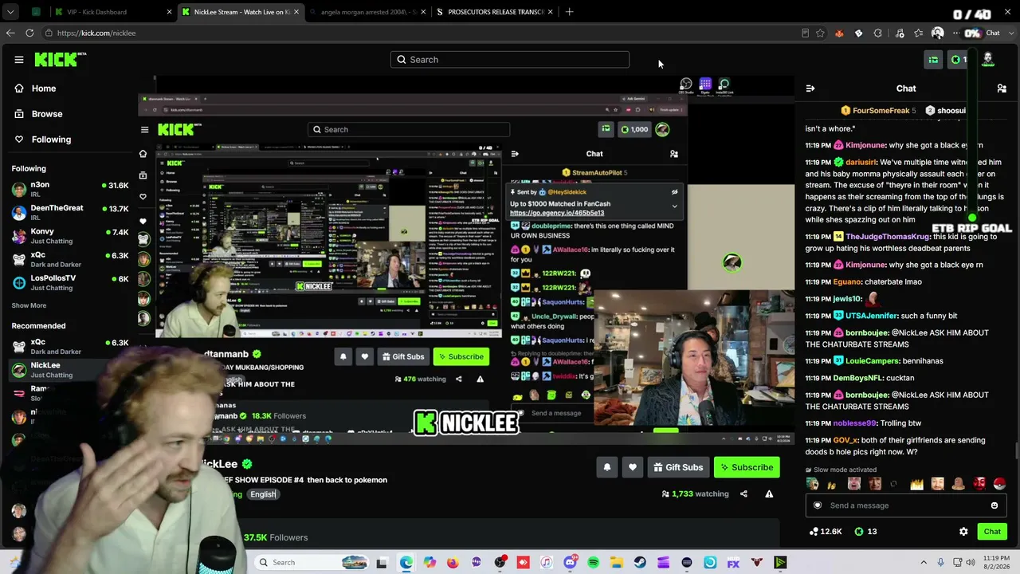1020x574 pixels.
Task: Open the DeenTheGreat channel in Following
Action: pyautogui.click(x=70, y=213)
